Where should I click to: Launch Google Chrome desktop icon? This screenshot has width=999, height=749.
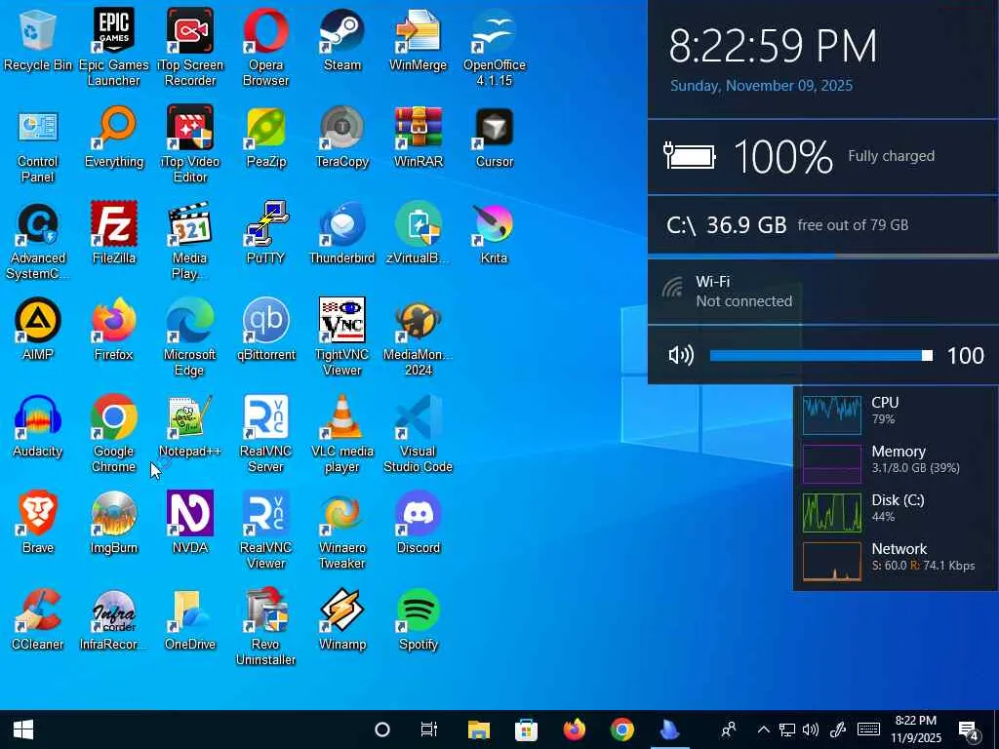[113, 434]
